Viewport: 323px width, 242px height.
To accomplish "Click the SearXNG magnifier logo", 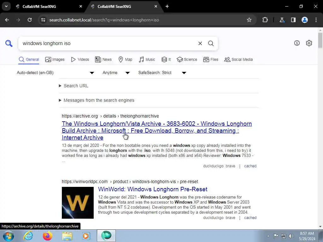I will click(x=9, y=43).
